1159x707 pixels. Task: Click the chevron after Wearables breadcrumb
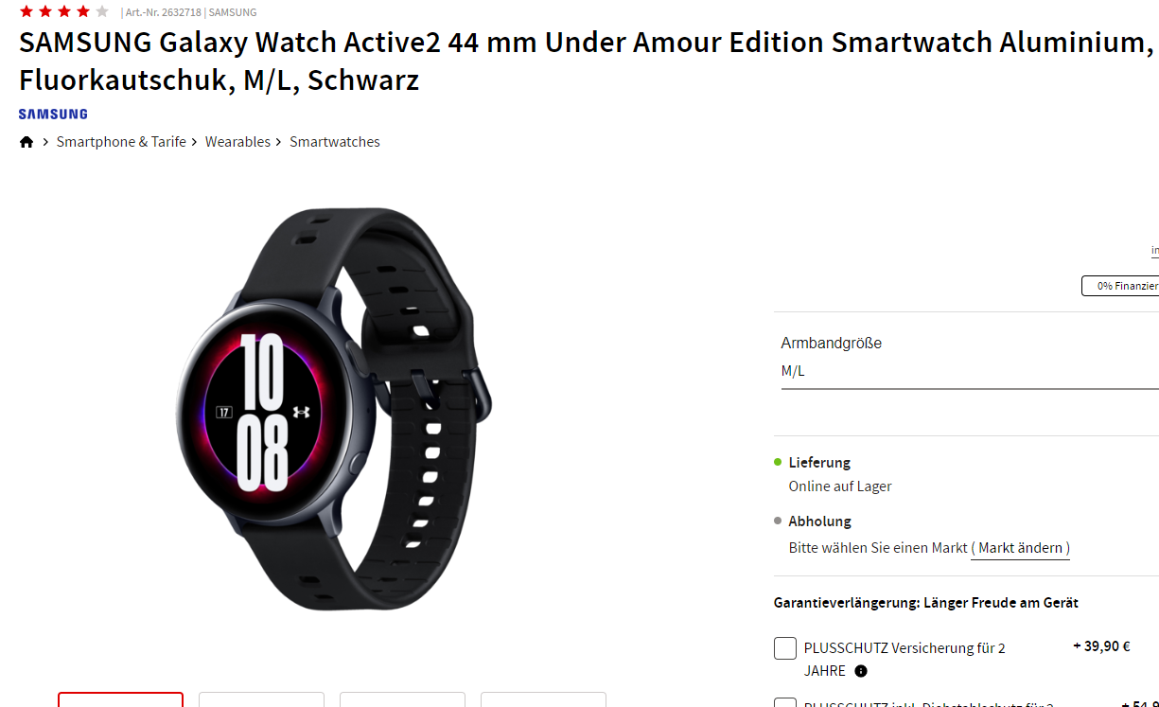pyautogui.click(x=279, y=142)
